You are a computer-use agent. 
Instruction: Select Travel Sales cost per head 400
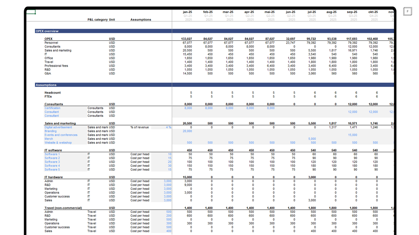point(169,231)
